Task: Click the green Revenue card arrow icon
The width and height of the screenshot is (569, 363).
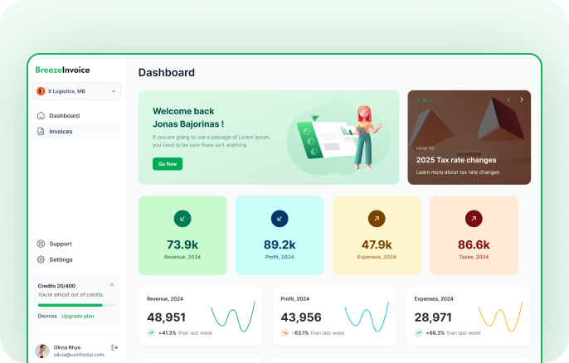Action: [182, 219]
